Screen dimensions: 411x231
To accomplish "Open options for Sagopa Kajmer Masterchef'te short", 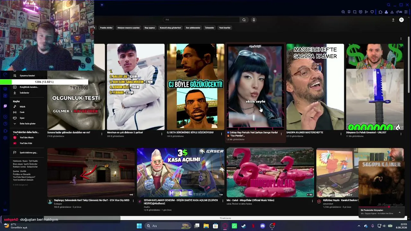I will [x=341, y=134].
